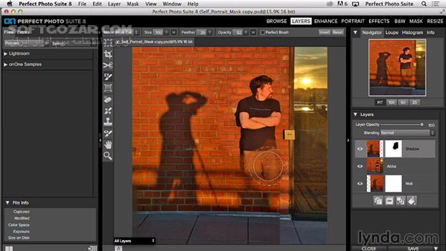446x251 pixels.
Task: Open the Feather value dropdown arrow
Action: click(210, 32)
